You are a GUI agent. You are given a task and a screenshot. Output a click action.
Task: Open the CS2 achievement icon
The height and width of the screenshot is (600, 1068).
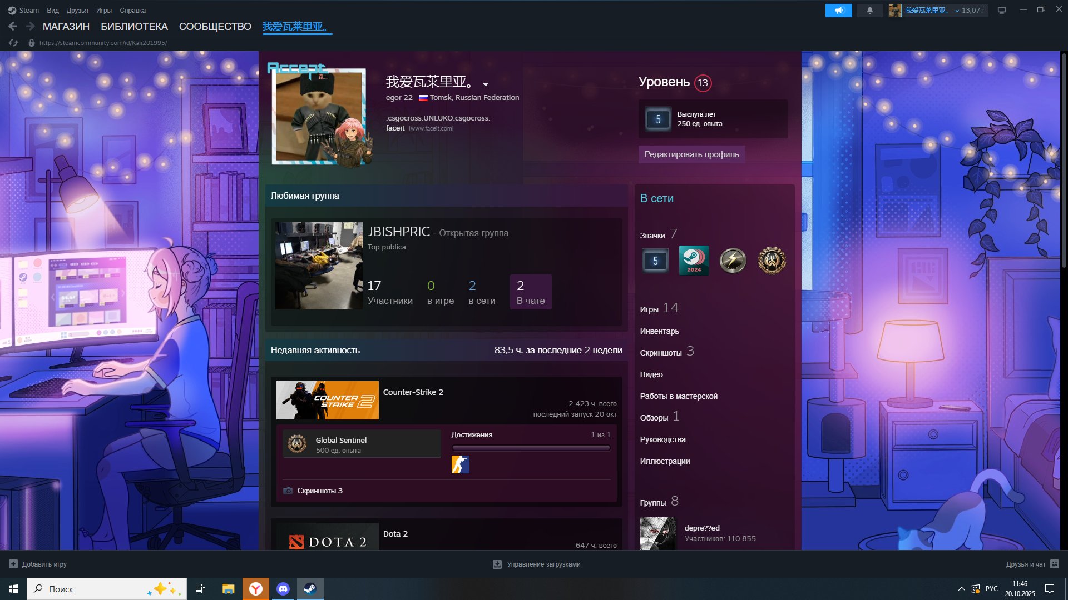(x=460, y=464)
